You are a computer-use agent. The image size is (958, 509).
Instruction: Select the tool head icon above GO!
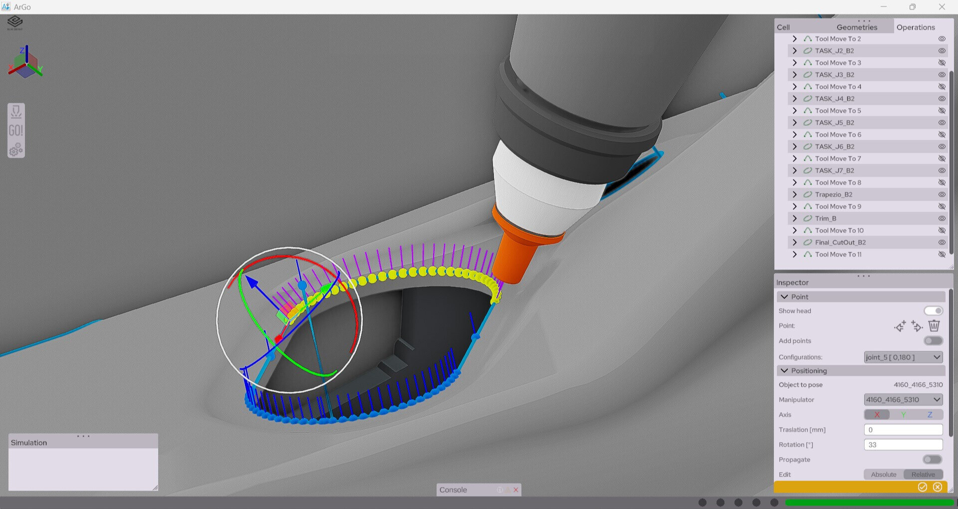[16, 111]
